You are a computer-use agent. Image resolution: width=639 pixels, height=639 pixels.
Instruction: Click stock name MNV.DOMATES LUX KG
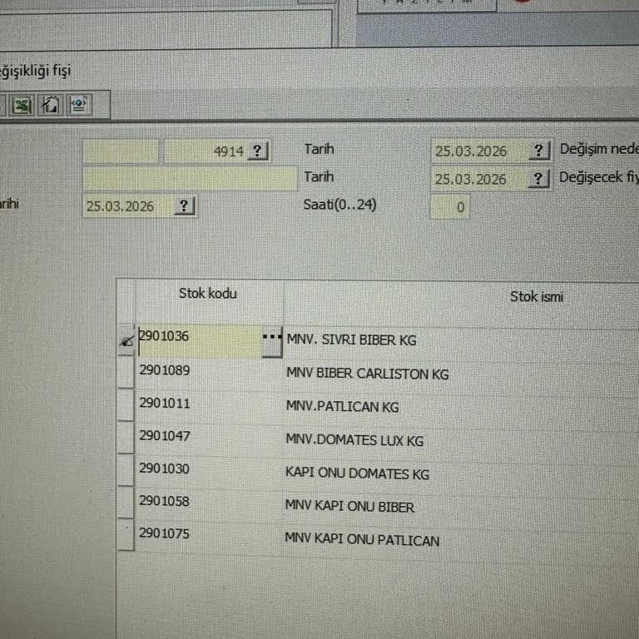(354, 440)
